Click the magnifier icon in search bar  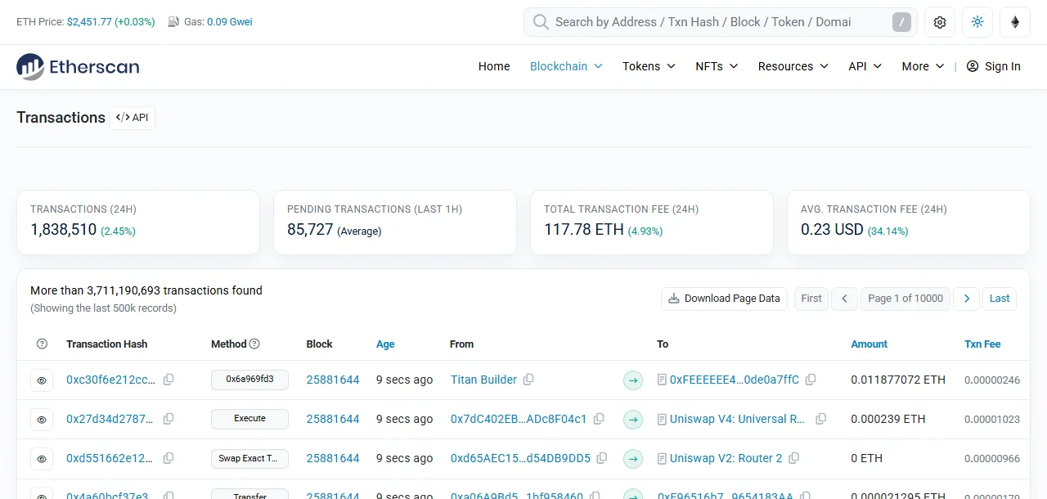[x=541, y=22]
